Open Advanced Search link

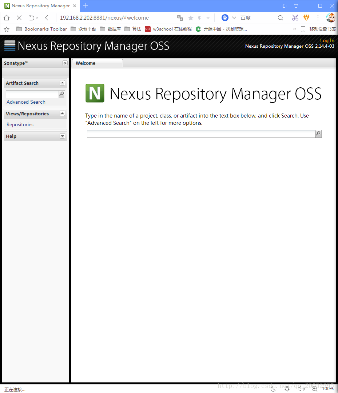tap(26, 102)
